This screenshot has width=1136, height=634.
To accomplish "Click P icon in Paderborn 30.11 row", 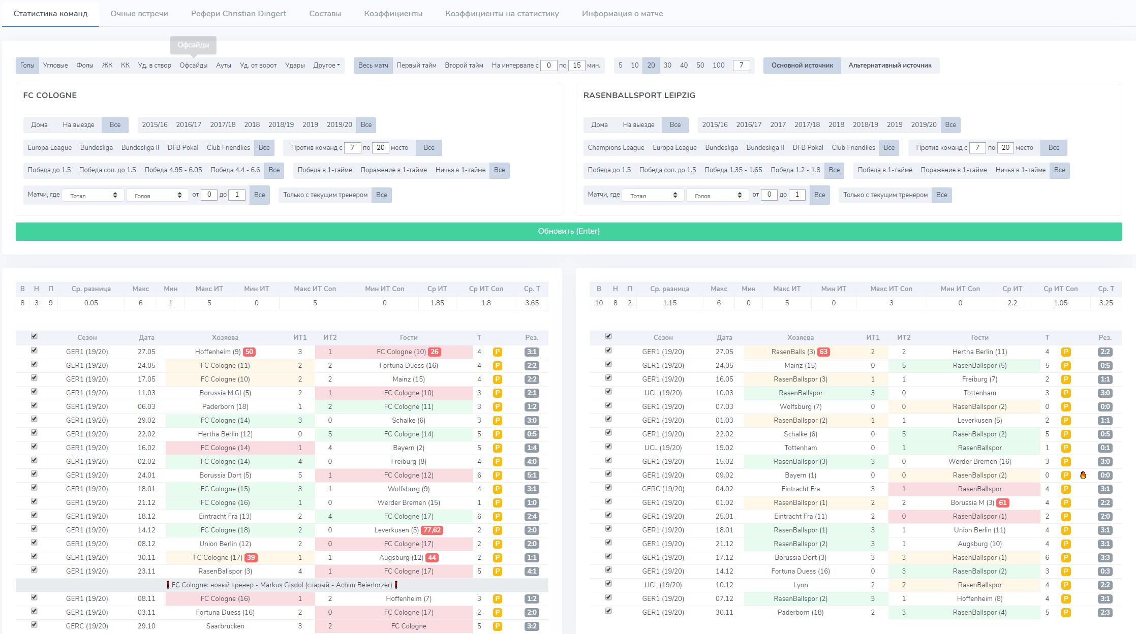I will coord(1066,612).
